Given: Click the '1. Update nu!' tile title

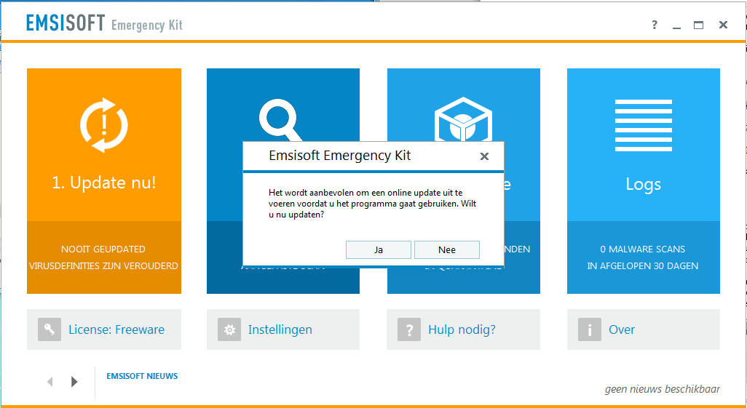Looking at the screenshot, I should 104,183.
